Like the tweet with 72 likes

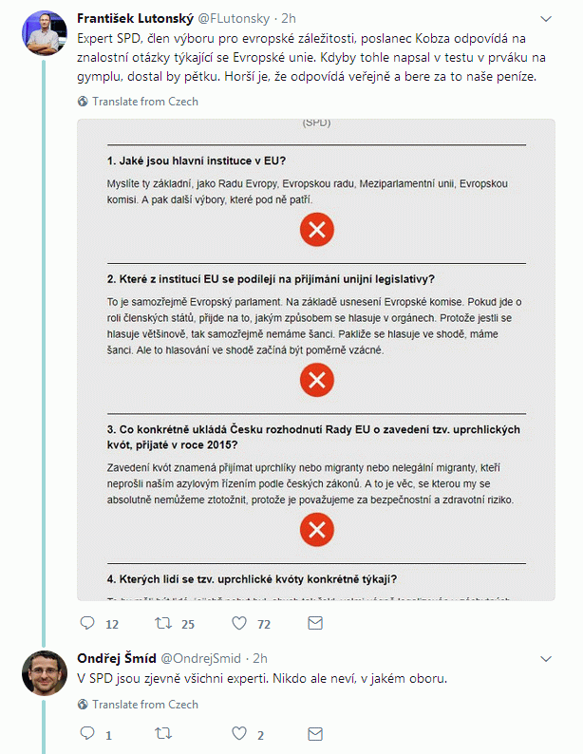[x=239, y=623]
